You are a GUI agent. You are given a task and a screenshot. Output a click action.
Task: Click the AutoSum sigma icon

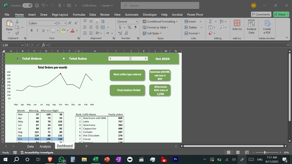click(210, 21)
